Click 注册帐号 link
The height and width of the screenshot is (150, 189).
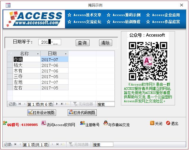coord(92,125)
